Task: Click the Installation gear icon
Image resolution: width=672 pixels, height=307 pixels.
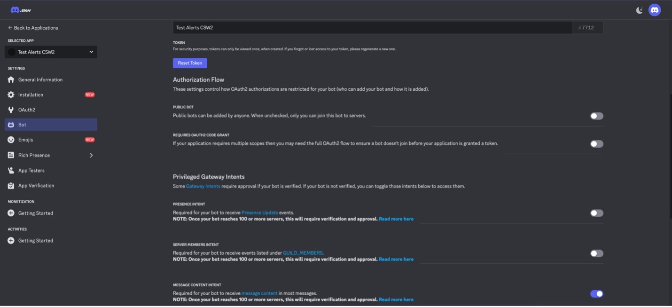Action: 11,95
